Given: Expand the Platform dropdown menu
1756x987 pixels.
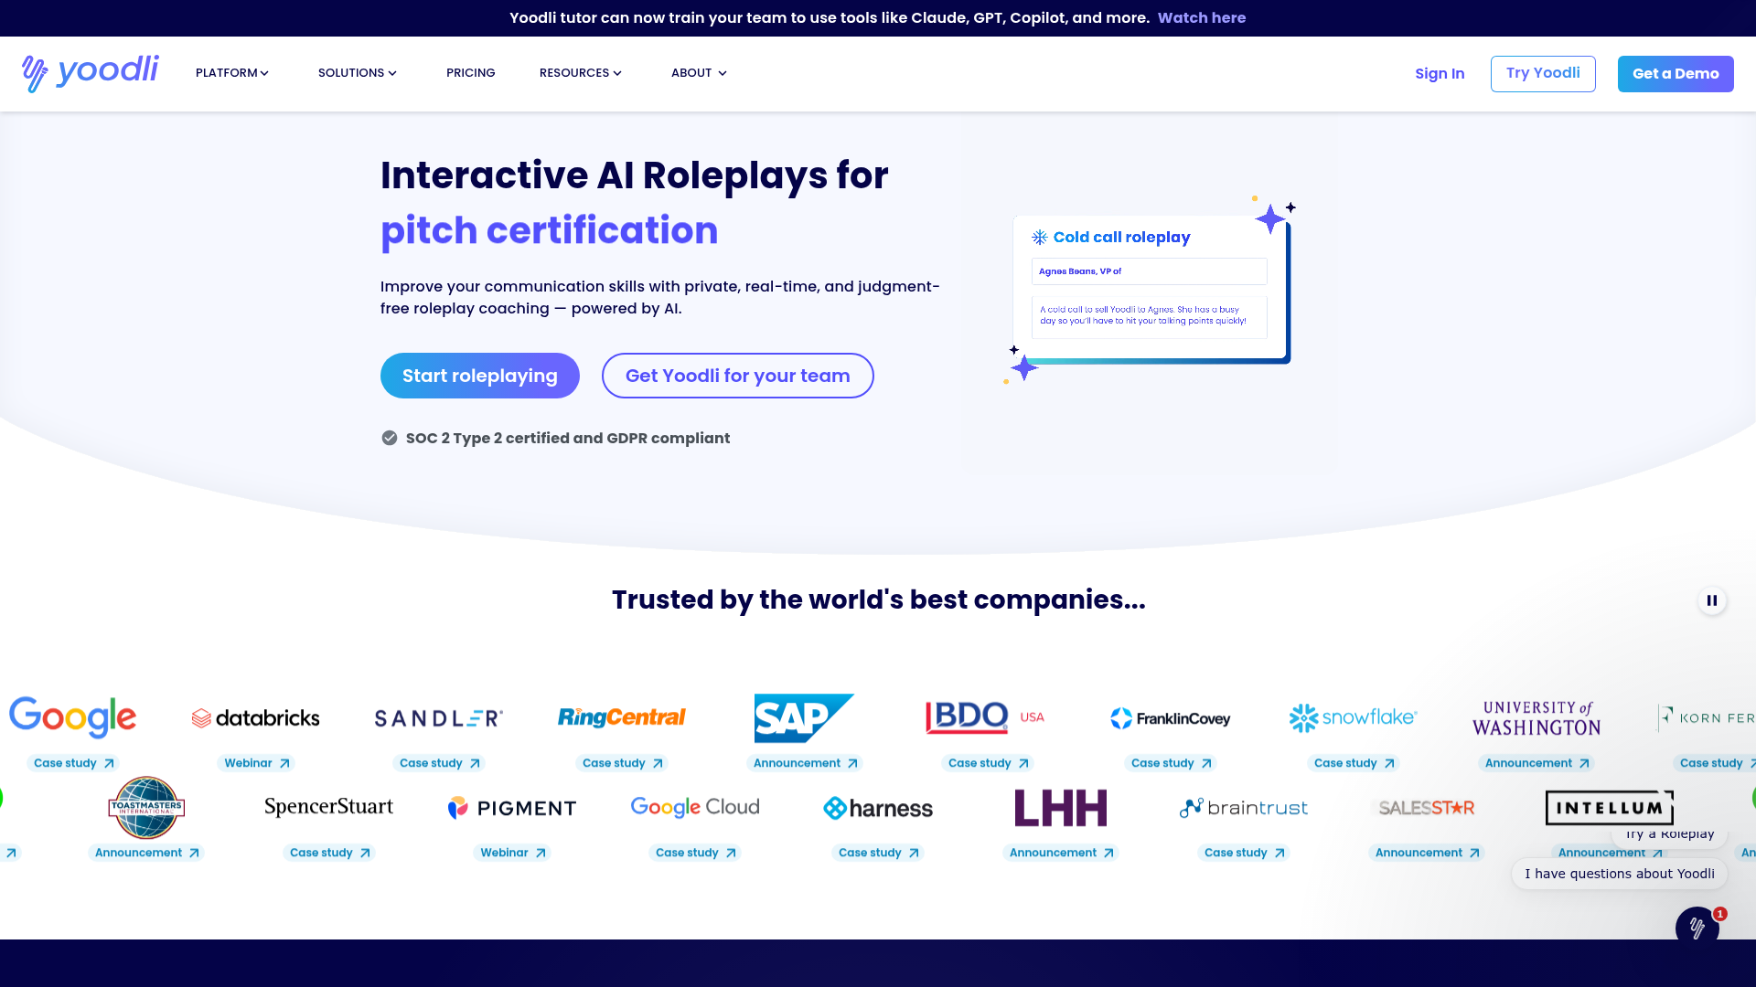Looking at the screenshot, I should 232,73.
